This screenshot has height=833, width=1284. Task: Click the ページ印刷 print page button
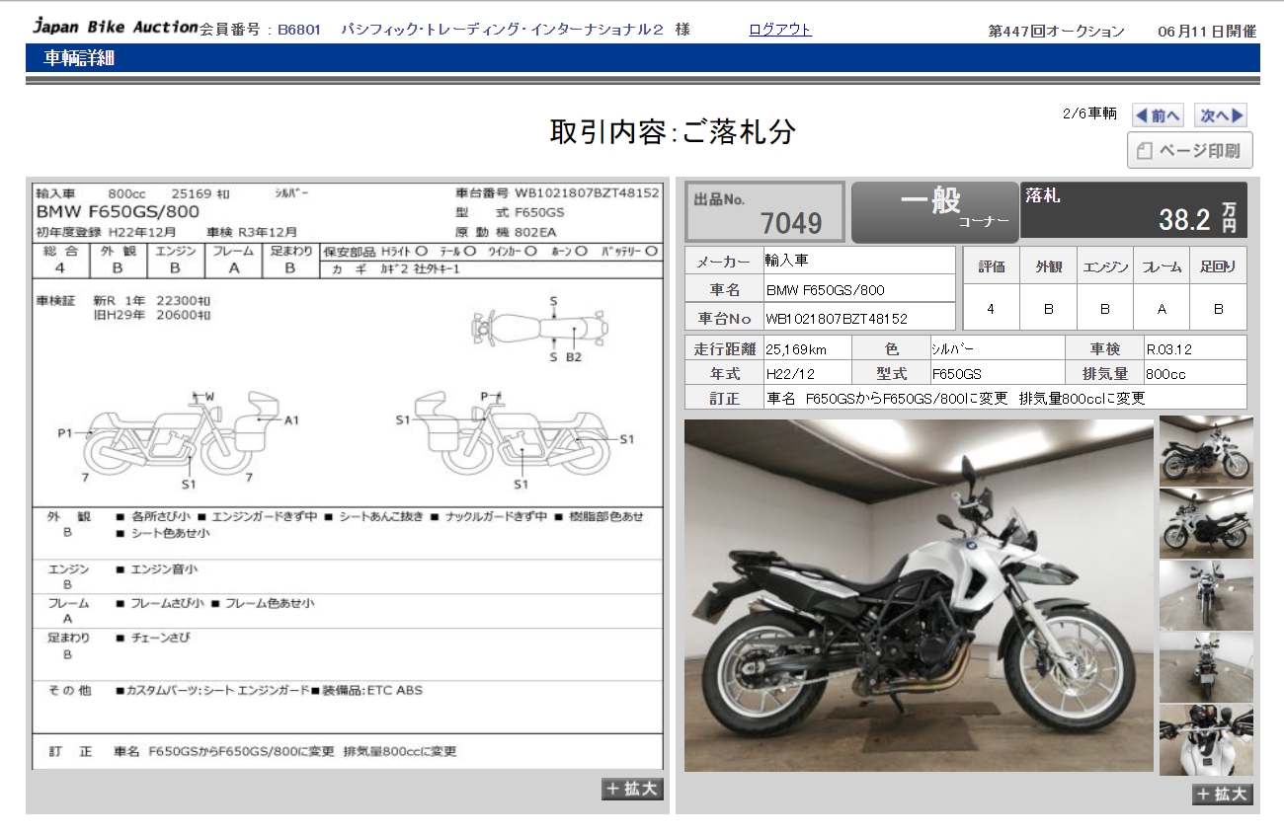[x=1190, y=150]
